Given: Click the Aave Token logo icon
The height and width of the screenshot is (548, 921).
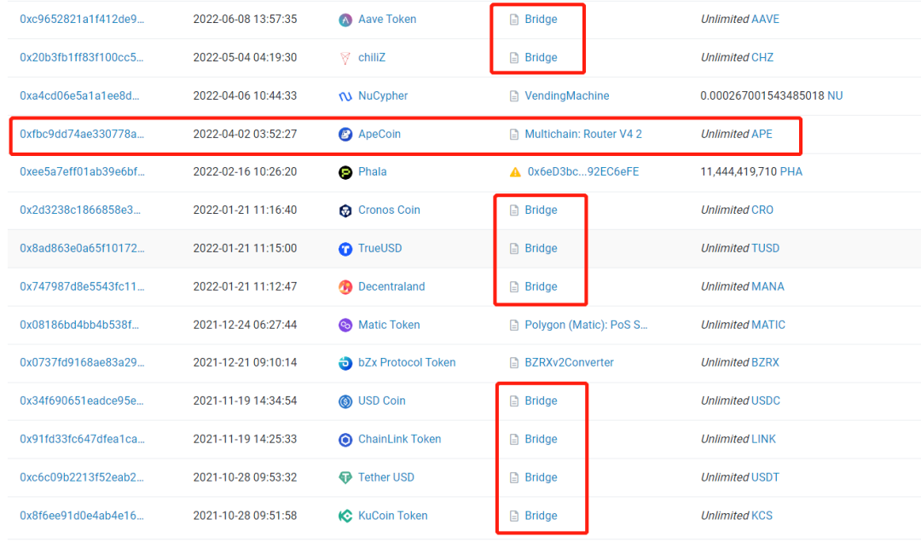Looking at the screenshot, I should [x=345, y=20].
